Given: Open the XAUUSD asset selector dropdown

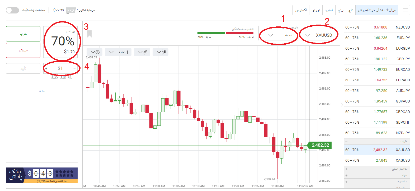Looking at the screenshot, I should (x=319, y=35).
